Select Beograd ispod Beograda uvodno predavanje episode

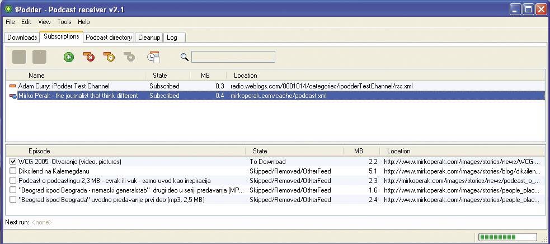pyautogui.click(x=111, y=199)
